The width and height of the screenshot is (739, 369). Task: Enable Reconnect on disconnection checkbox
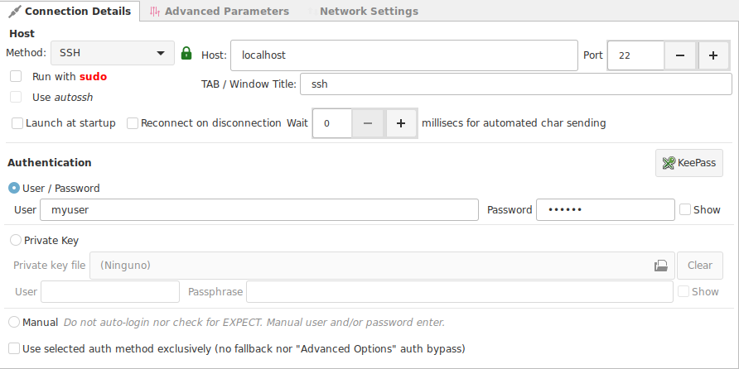[133, 123]
